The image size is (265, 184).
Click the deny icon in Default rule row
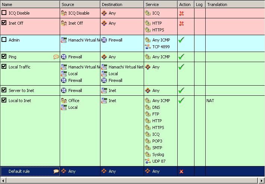pyautogui.click(x=181, y=172)
